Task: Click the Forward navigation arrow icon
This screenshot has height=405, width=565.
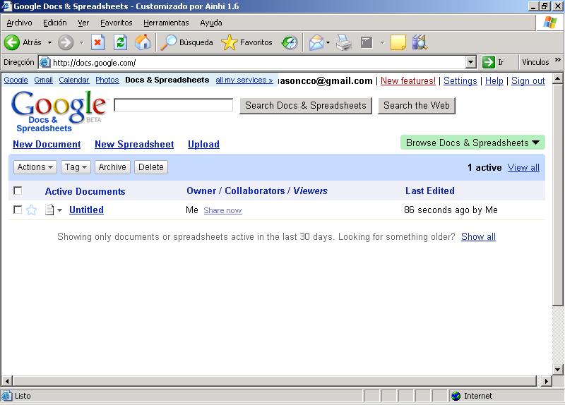Action: (66, 42)
